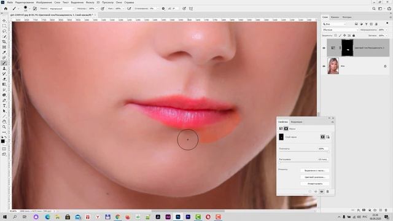Viewport: 393px width, 221px height.
Task: Open the Image menu
Action: coord(44,2)
